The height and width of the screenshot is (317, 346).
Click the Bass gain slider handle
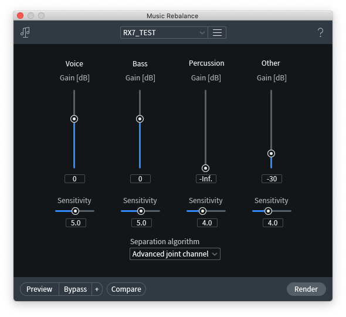[x=140, y=119]
